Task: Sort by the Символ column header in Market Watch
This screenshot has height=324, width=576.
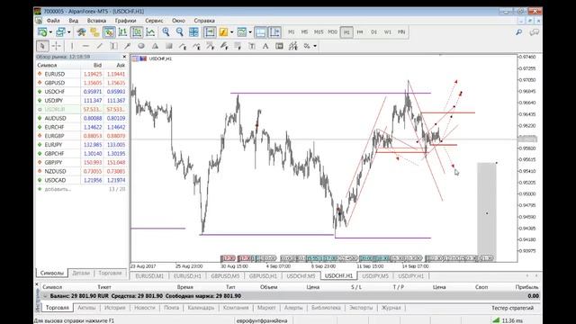Action: click(47, 65)
